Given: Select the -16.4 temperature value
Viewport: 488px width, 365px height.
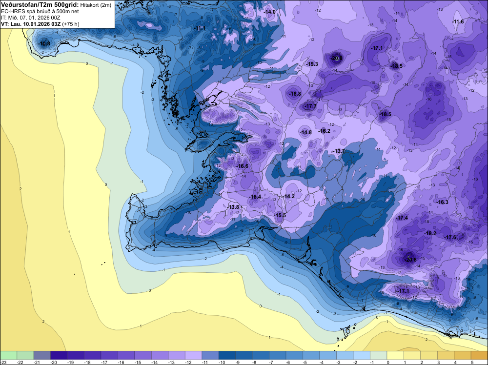Looking at the screenshot, I should pos(255,197).
